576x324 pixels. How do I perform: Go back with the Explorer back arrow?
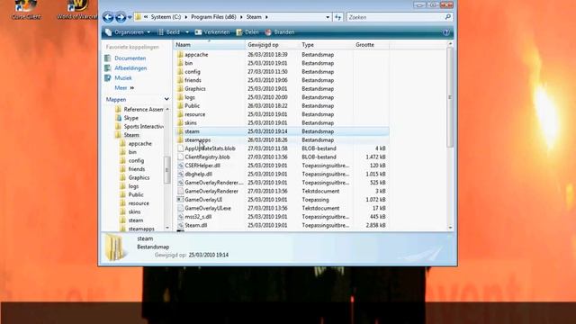[x=108, y=17]
